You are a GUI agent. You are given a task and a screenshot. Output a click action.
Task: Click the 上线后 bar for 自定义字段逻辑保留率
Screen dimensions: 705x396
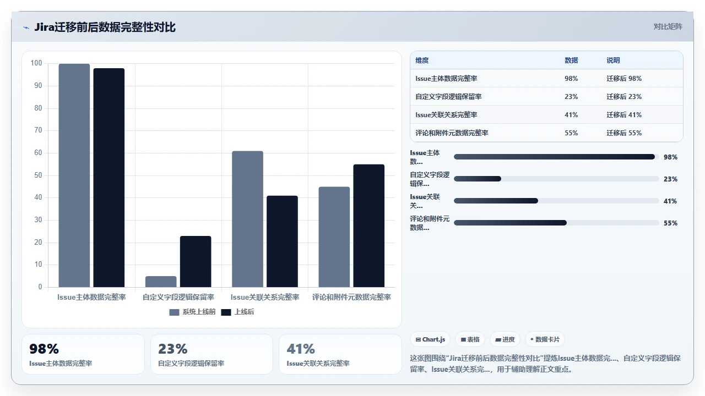click(x=196, y=262)
